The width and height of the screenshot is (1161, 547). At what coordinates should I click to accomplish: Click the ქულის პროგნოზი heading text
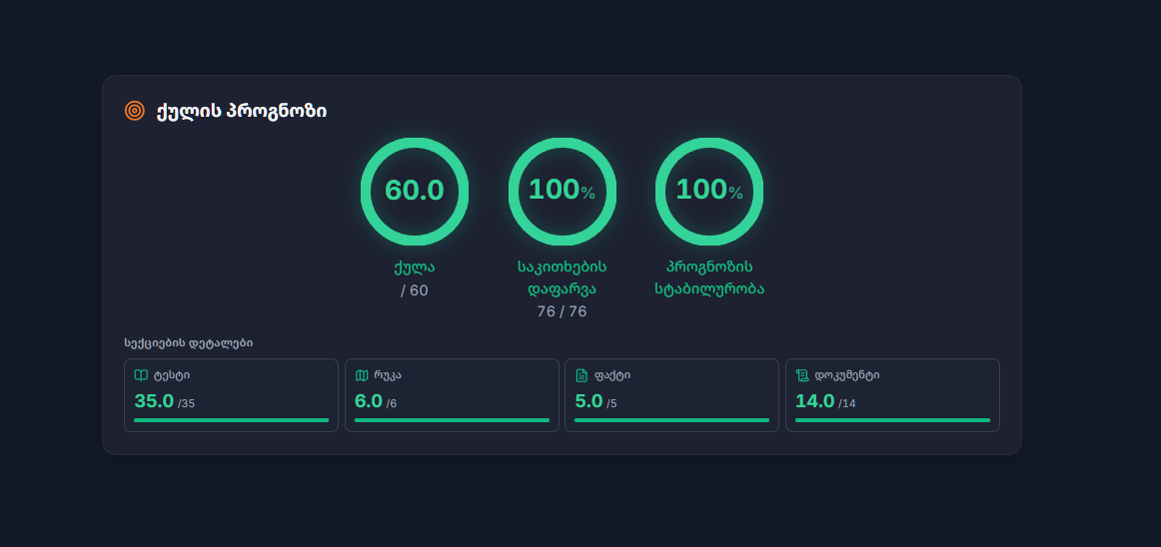[241, 111]
